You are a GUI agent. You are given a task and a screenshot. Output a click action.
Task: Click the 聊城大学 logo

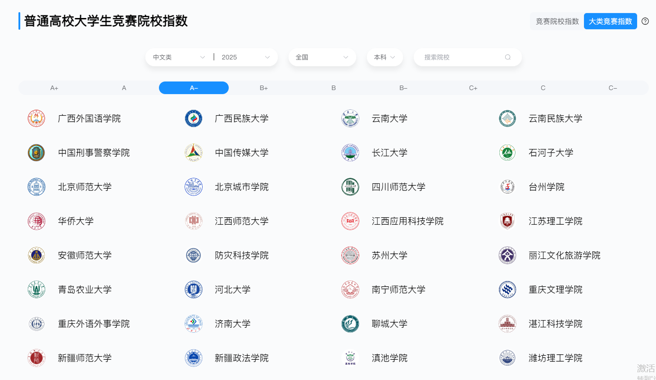coord(350,324)
